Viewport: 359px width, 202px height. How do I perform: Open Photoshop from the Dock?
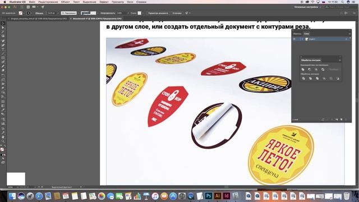pos(209,196)
